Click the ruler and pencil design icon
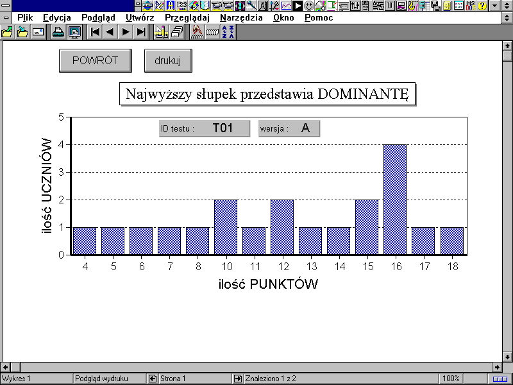This screenshot has width=513, height=385. pos(161,31)
